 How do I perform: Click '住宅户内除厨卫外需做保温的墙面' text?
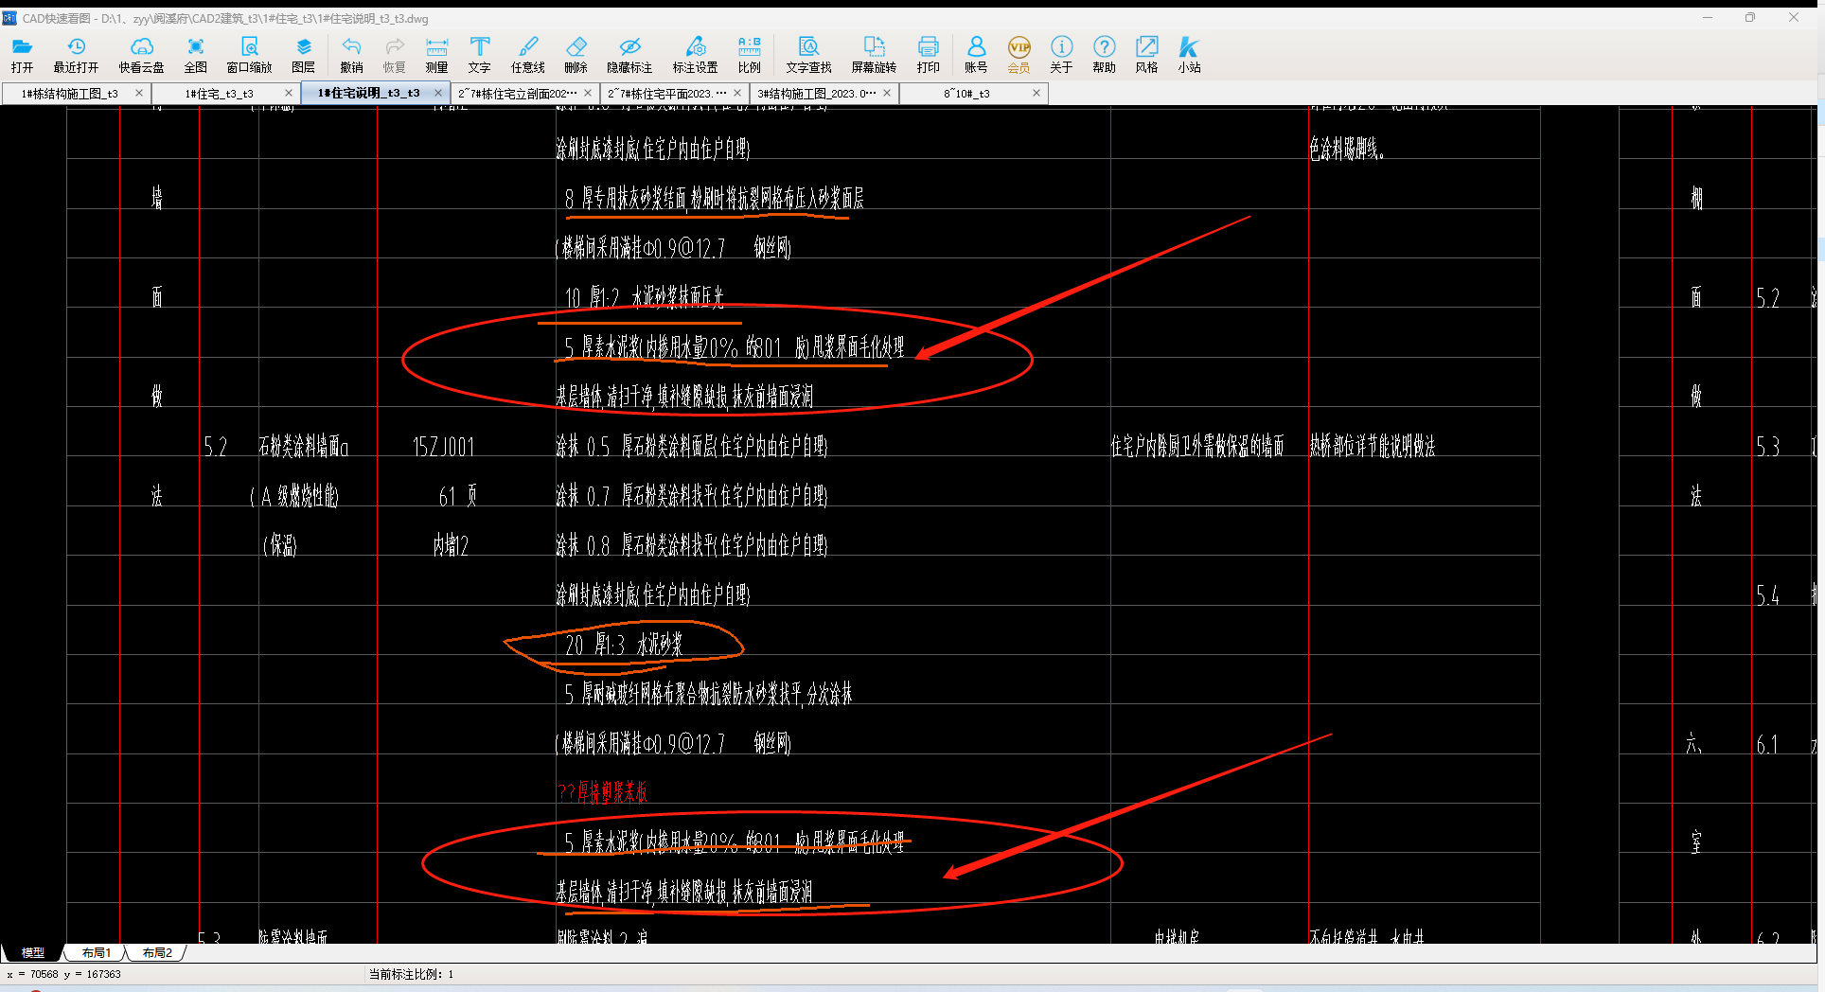(1197, 446)
